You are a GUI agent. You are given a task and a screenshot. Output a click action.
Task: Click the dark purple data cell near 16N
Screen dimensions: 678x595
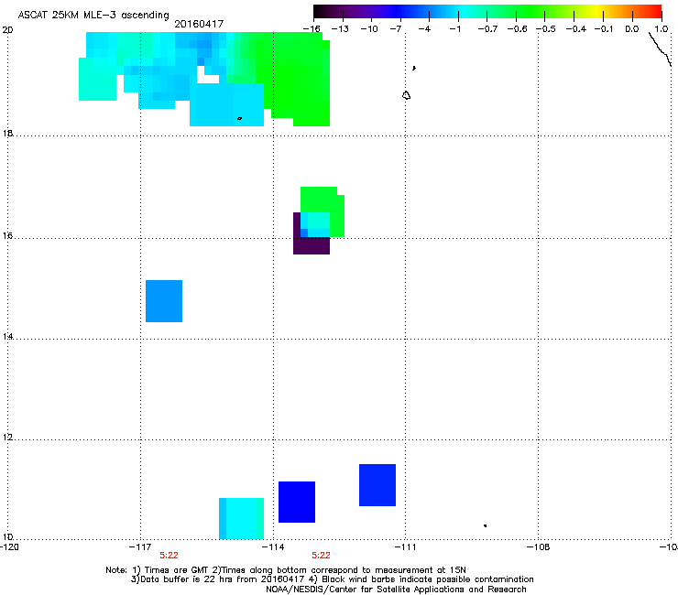(x=312, y=246)
